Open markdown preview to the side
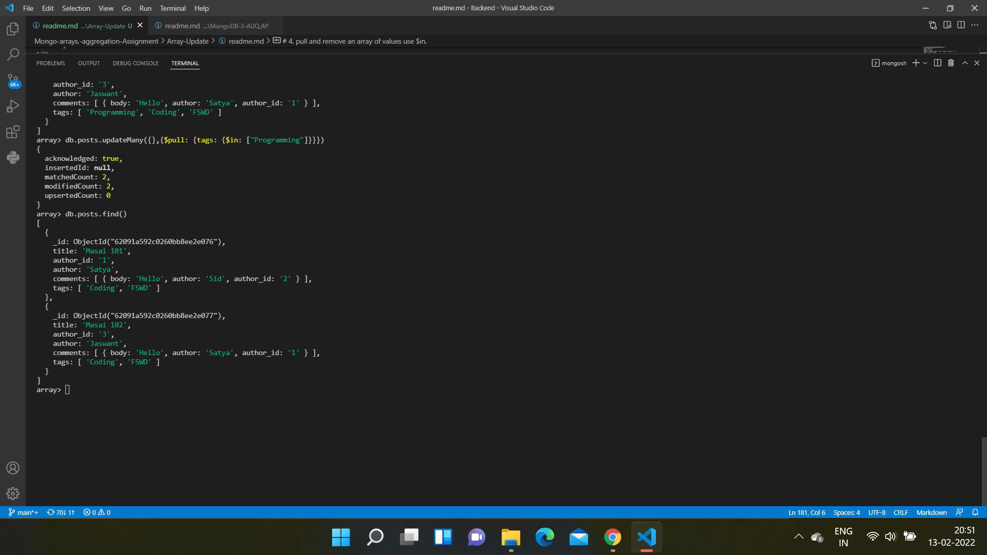The width and height of the screenshot is (987, 555). click(x=947, y=25)
